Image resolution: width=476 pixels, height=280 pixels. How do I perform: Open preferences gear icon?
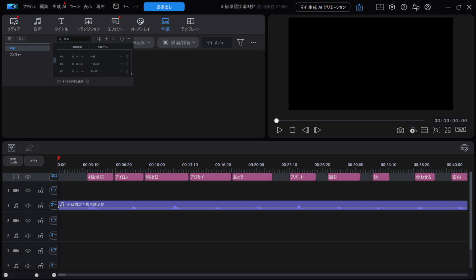point(392,7)
